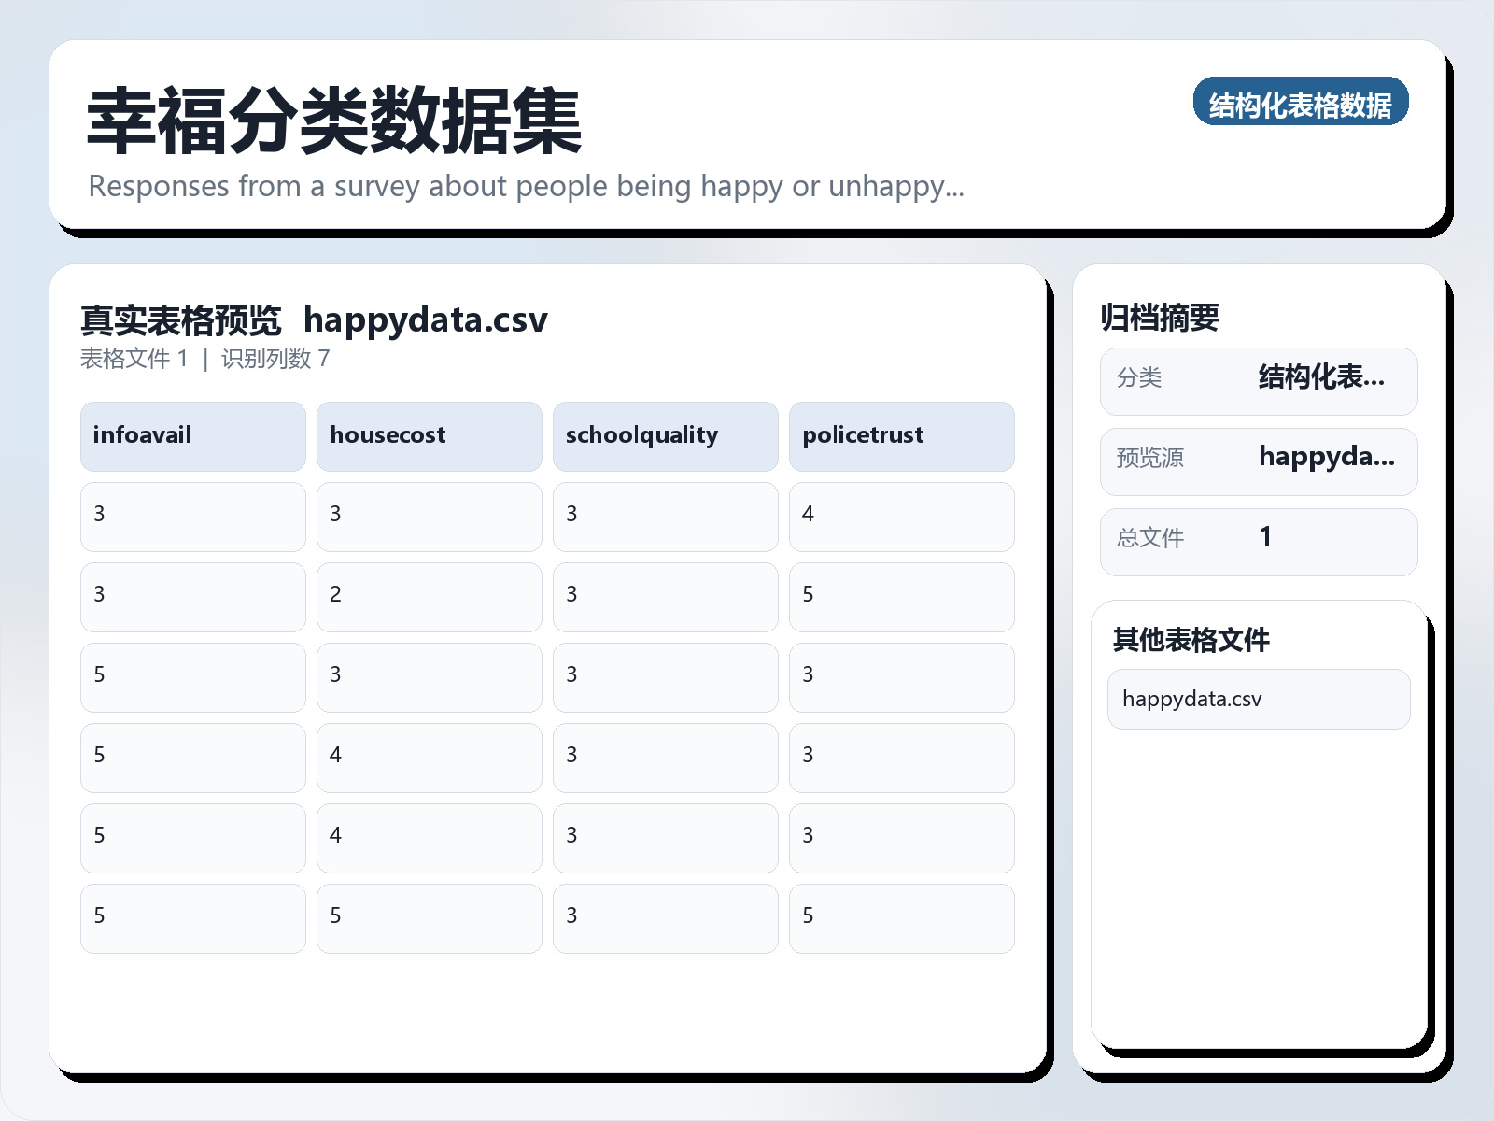Select the first cell under infoavail
This screenshot has width=1494, height=1121.
point(191,517)
